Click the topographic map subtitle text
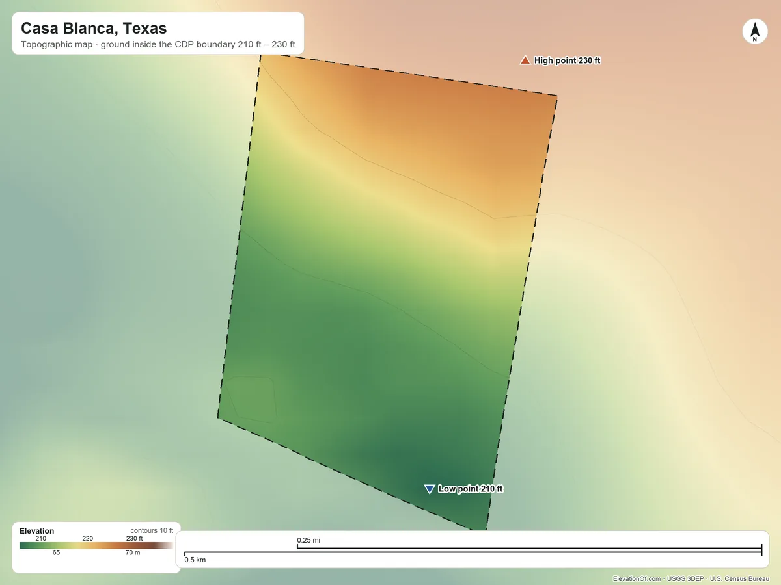The image size is (781, 585). [158, 45]
